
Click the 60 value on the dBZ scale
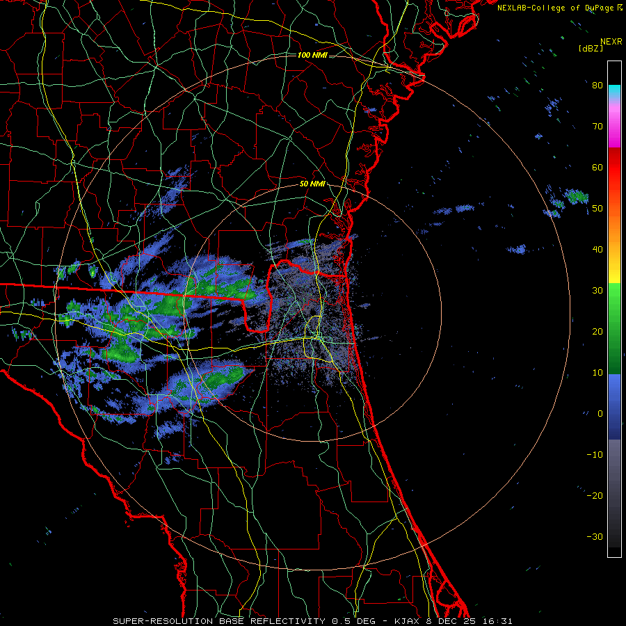coord(597,167)
